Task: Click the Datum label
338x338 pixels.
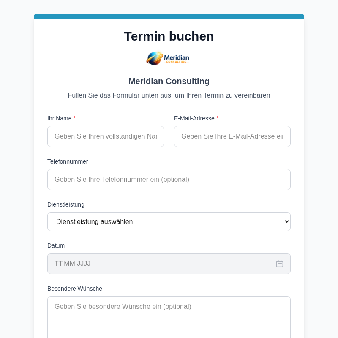Action: pos(56,245)
